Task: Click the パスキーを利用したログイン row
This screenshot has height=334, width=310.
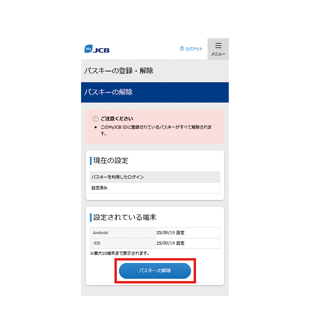Action: pos(155,177)
